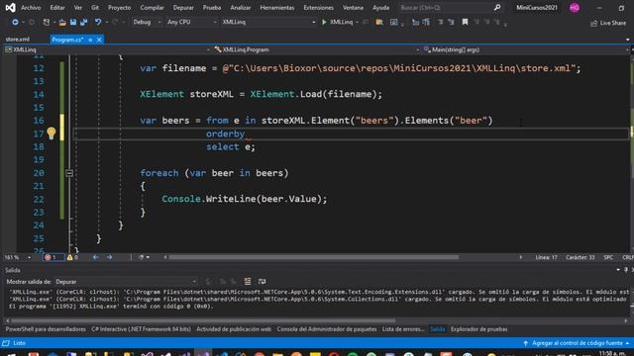Open Actividad de publicación web tab

(234, 329)
